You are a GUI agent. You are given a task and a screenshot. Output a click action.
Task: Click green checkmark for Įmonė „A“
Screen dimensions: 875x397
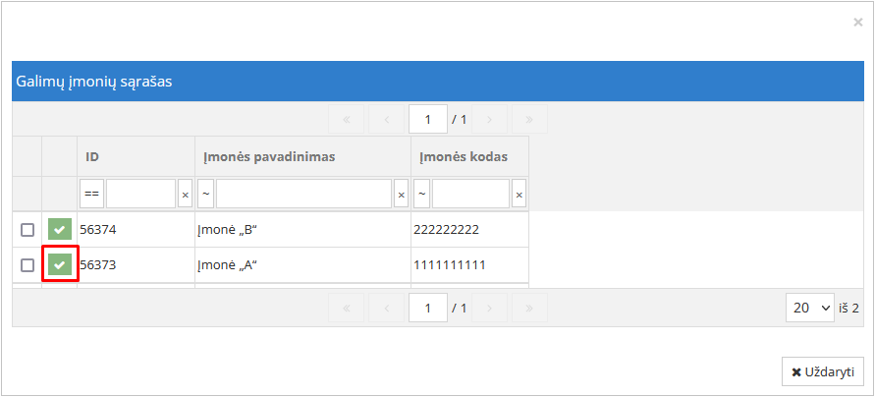pyautogui.click(x=60, y=265)
